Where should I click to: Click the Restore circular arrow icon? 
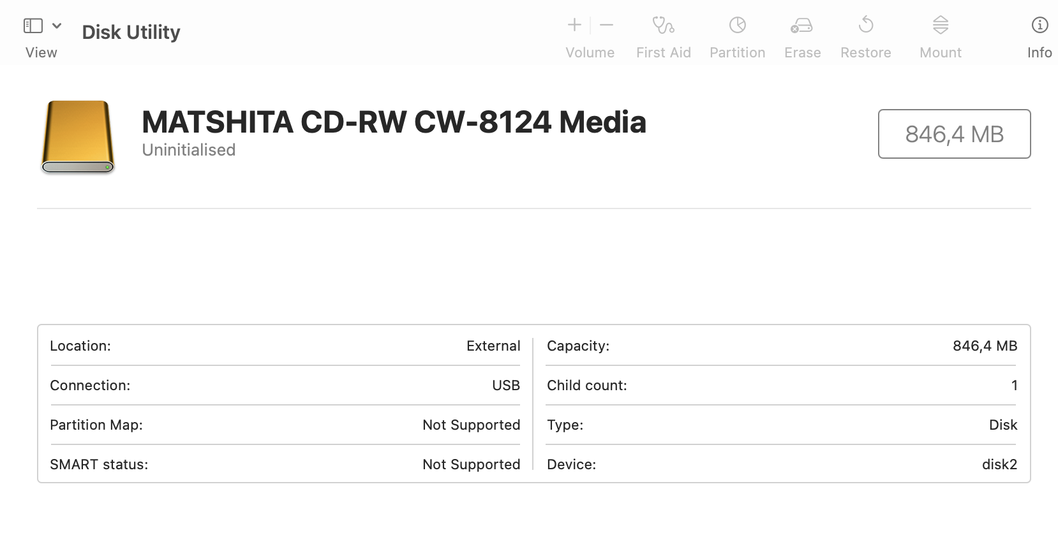click(866, 25)
